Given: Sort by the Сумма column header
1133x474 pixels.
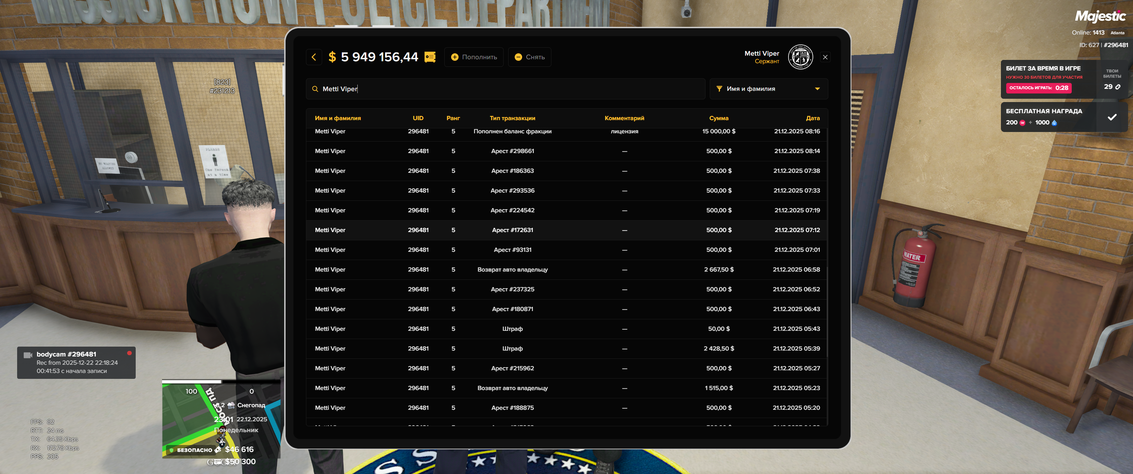Looking at the screenshot, I should (718, 118).
